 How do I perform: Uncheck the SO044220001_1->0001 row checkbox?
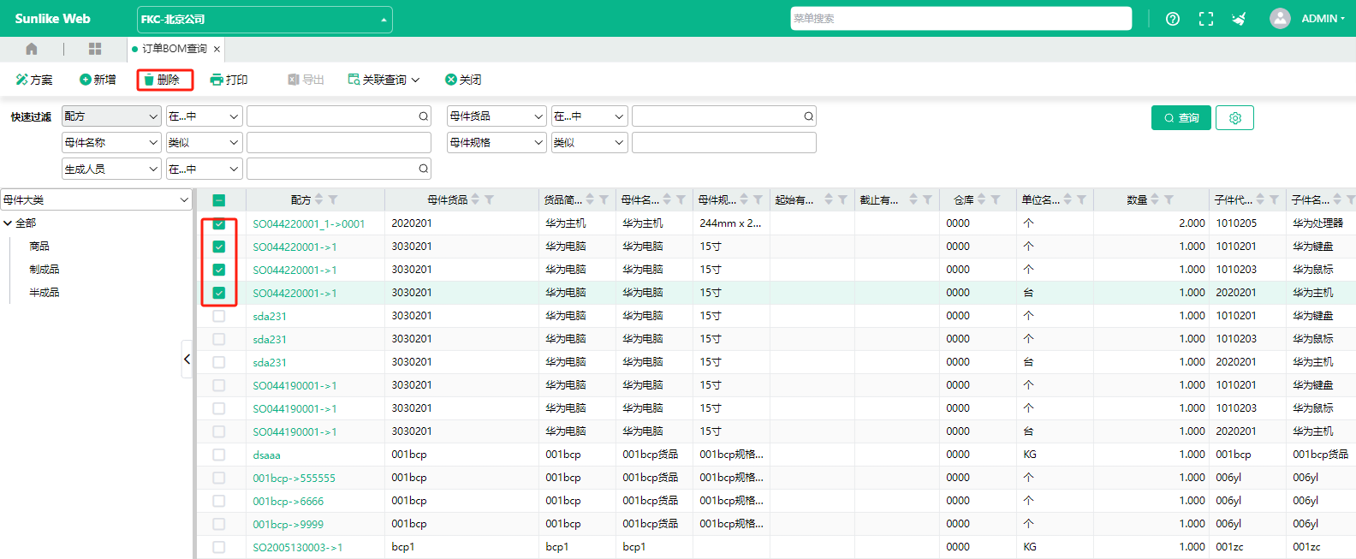(219, 223)
